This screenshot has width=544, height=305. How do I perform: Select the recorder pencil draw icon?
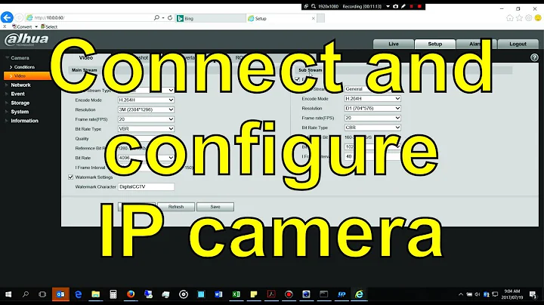(x=403, y=6)
